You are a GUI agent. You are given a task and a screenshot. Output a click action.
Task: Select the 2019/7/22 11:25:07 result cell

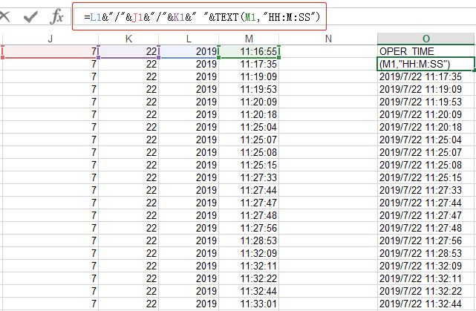(x=426, y=152)
